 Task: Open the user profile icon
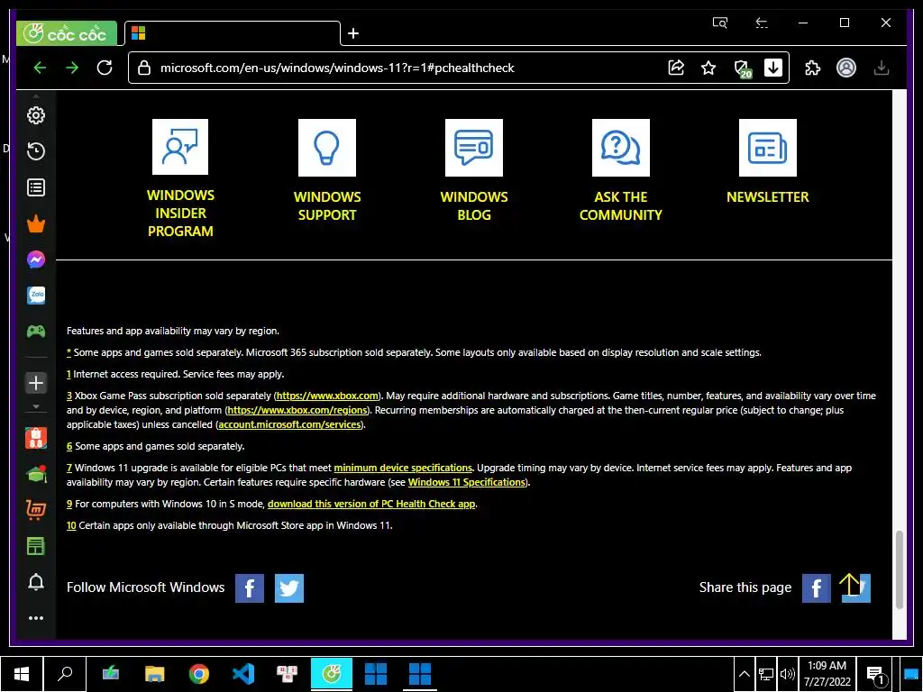click(x=846, y=68)
